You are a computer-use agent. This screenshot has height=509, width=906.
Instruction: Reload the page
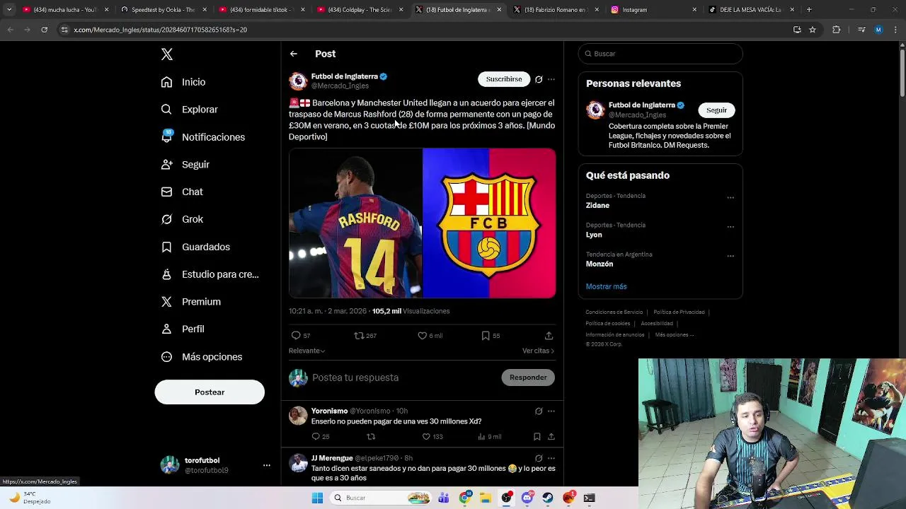44,30
